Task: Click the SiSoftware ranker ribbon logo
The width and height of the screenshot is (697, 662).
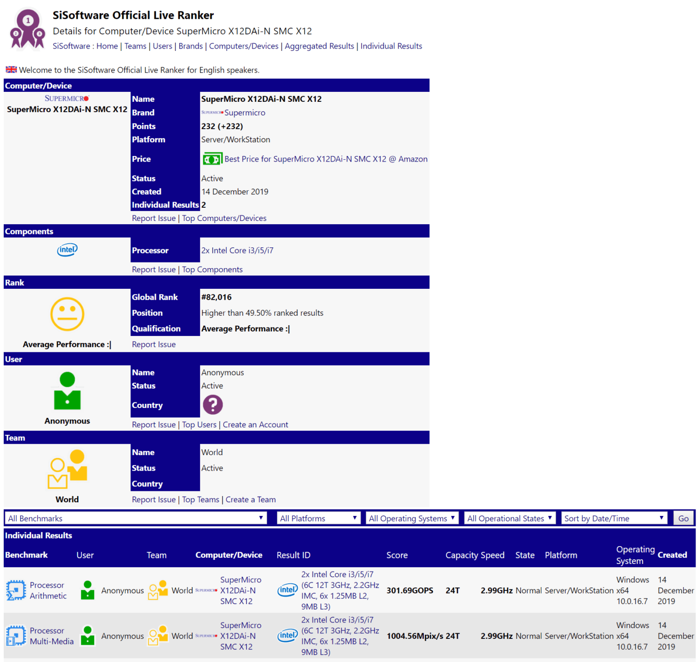Action: pos(27,29)
